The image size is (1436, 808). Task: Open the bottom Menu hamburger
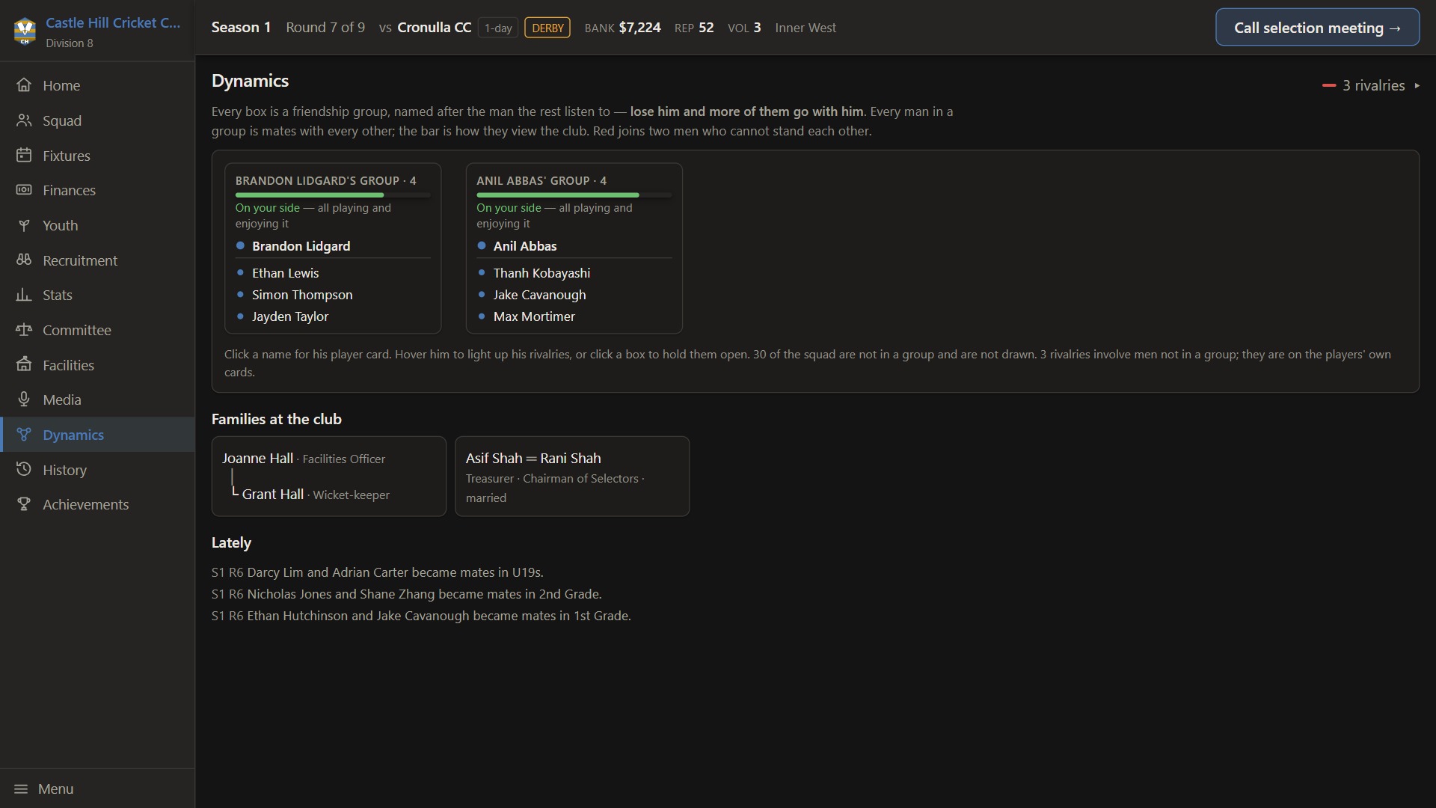click(x=21, y=789)
